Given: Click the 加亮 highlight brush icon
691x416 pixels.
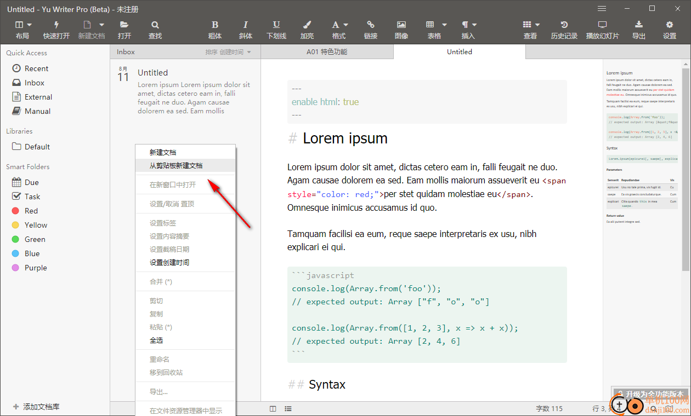Looking at the screenshot, I should 307,25.
